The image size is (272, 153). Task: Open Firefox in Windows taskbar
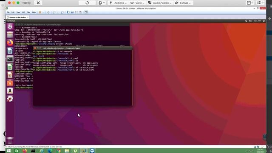[x=25, y=150]
